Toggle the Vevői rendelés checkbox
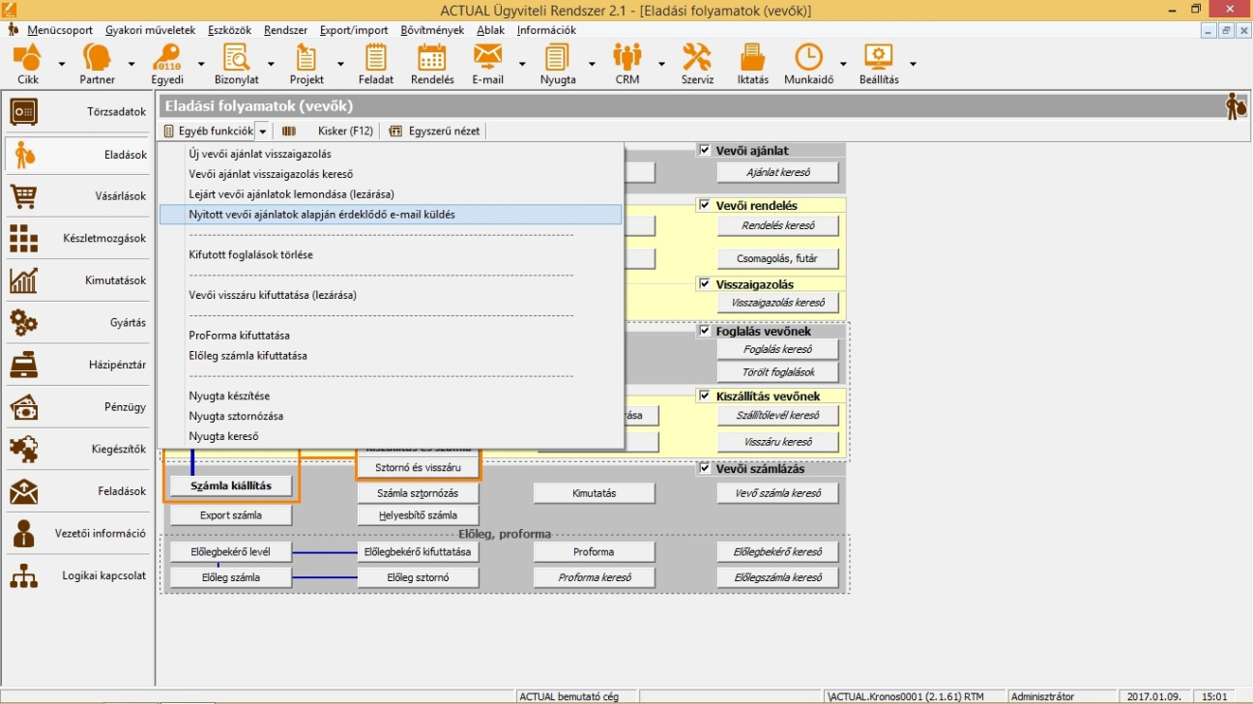Viewport: 1253px width, 704px height. (x=704, y=205)
